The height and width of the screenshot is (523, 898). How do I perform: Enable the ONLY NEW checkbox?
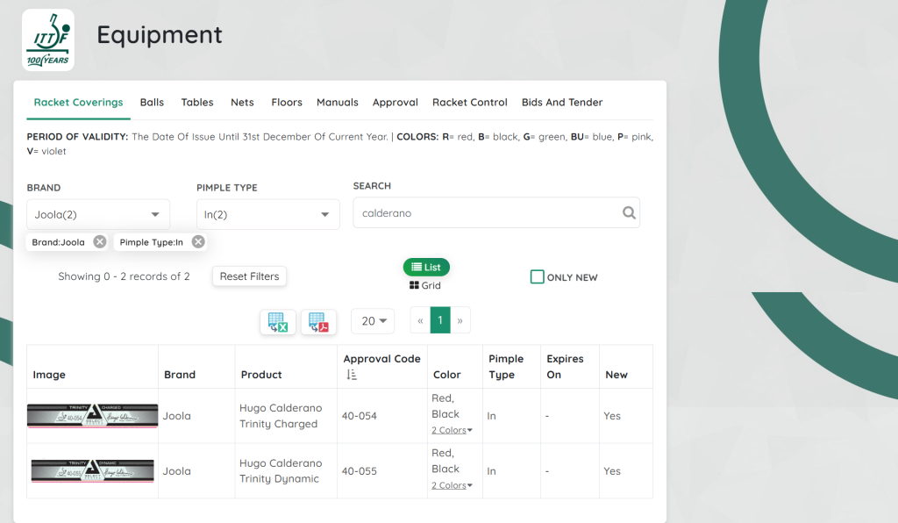pos(538,277)
